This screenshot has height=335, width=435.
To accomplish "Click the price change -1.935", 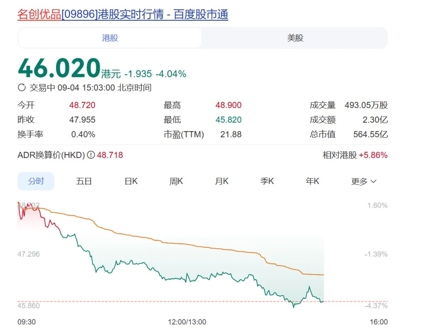I will (x=138, y=74).
